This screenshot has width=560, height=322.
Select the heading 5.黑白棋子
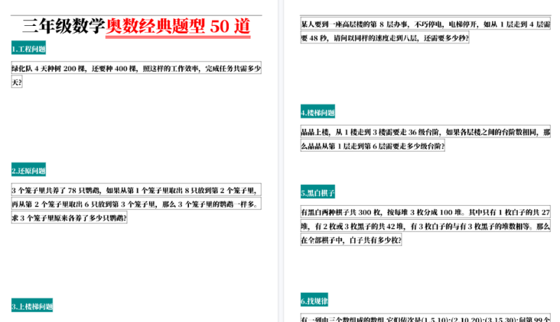[x=318, y=192]
